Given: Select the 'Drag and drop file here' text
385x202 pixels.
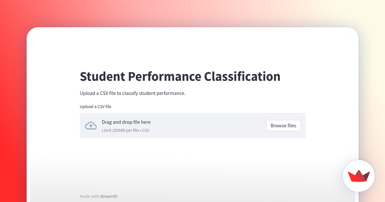Looking at the screenshot, I should click(126, 122).
